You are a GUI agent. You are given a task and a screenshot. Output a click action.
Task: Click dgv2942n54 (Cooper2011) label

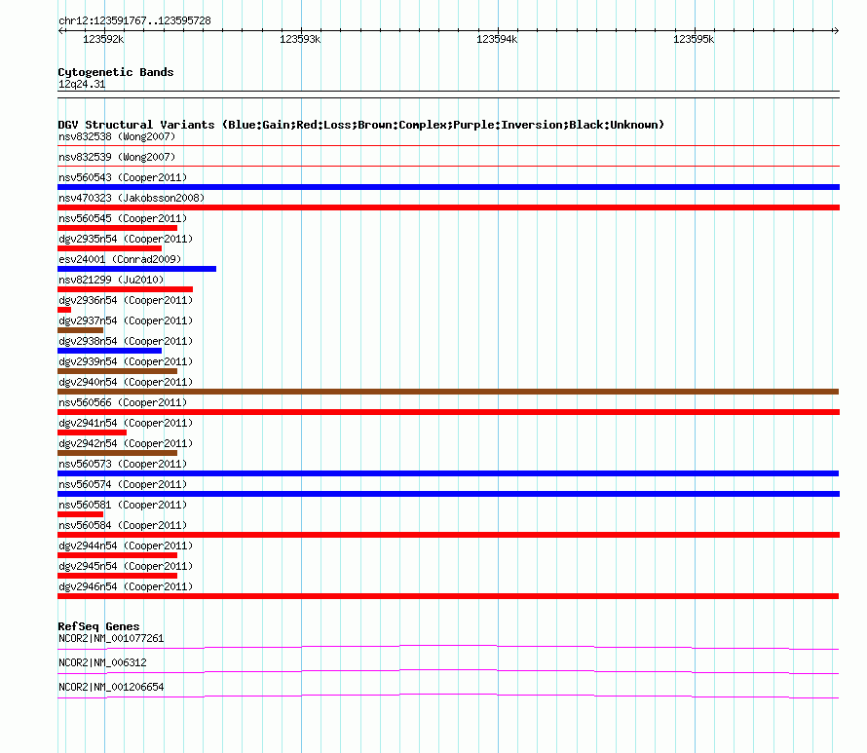[x=126, y=443]
